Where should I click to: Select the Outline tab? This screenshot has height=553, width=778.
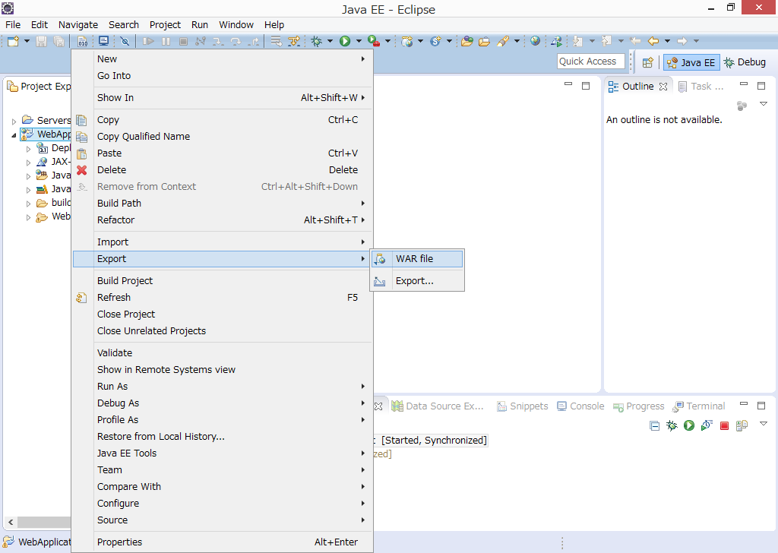(x=637, y=87)
